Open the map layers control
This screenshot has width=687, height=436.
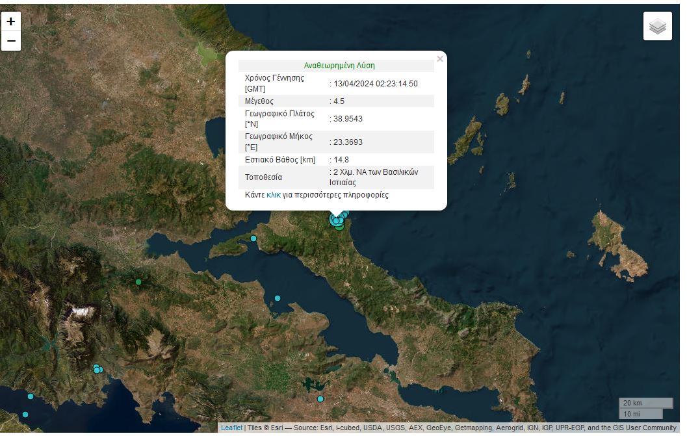pos(657,26)
